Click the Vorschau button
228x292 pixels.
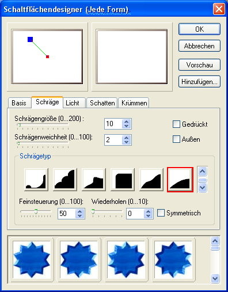pyautogui.click(x=199, y=65)
